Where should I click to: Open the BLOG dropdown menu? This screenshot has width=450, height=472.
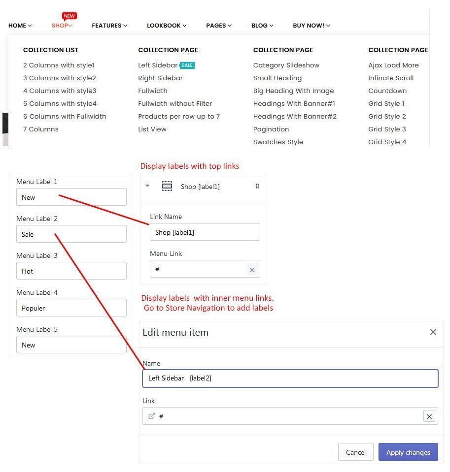[x=262, y=26]
